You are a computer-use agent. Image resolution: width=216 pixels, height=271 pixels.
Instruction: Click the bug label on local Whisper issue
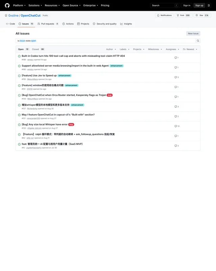coord(71,125)
